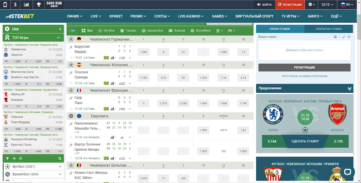Collapse the Предложения section
Screen dimensions: 361x183
point(349,88)
